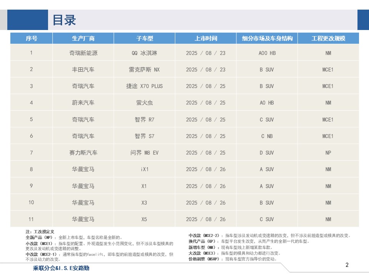The height and width of the screenshot is (277, 369).
Task: Select the model cell "X5"
Action: (144, 219)
